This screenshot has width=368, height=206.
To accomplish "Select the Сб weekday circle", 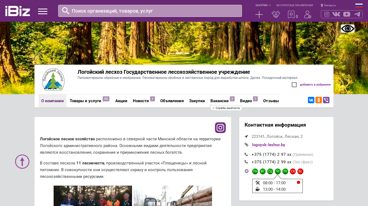I will [293, 171].
